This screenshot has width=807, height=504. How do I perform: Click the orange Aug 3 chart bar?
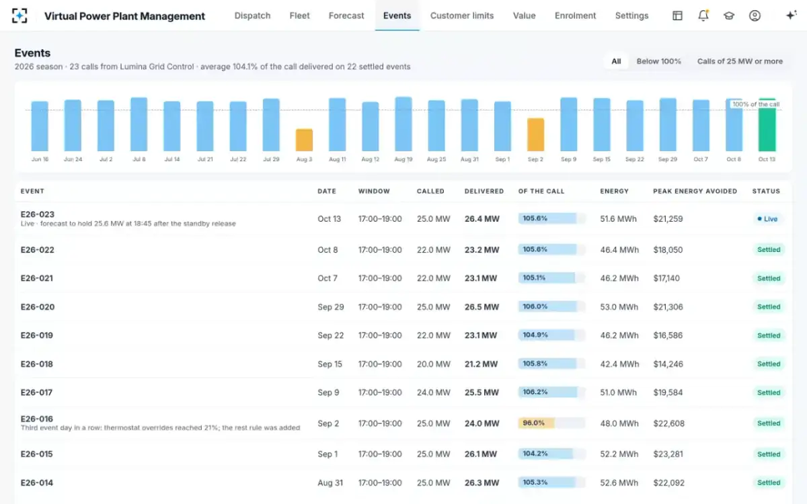pos(304,140)
